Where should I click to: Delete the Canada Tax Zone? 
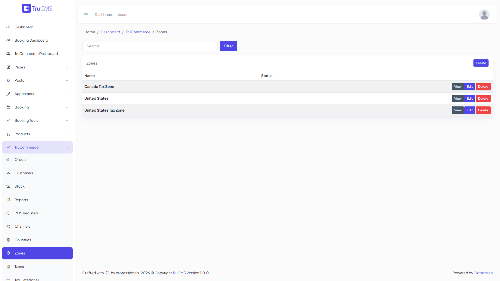click(483, 87)
